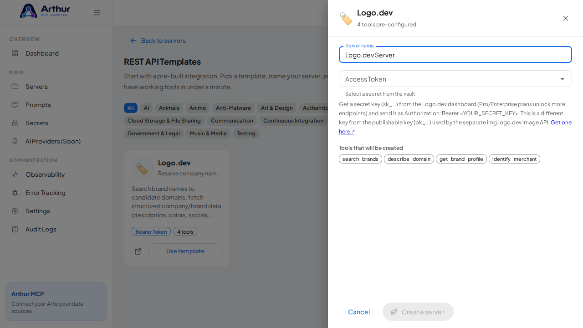Click Cancel button in drawer
Image resolution: width=583 pixels, height=328 pixels.
pos(359,312)
